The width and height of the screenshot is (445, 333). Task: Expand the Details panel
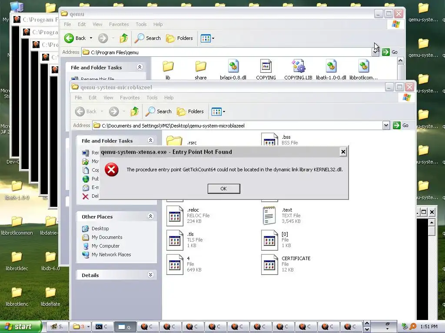click(150, 274)
